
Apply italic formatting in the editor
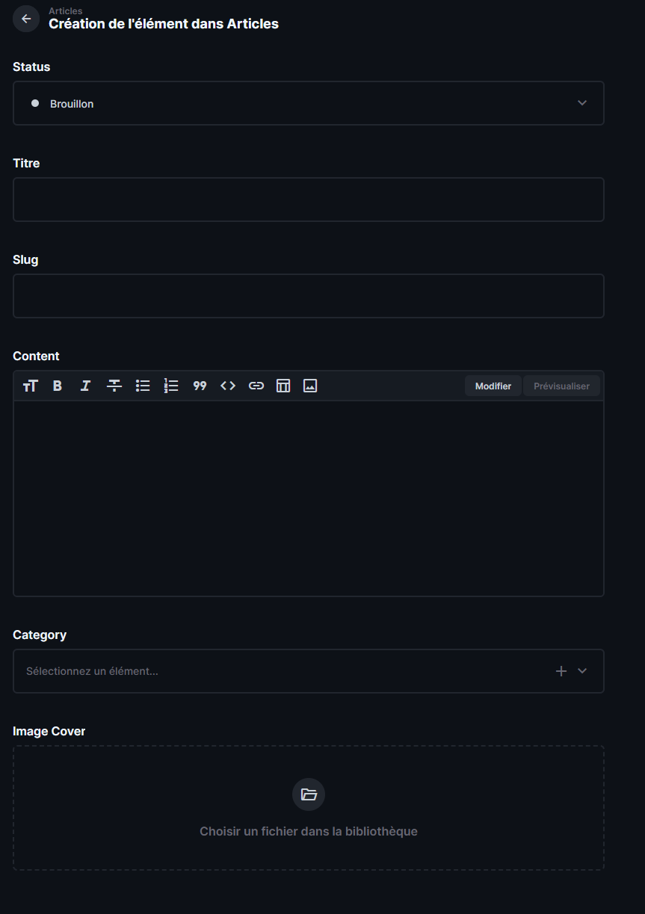click(x=86, y=386)
